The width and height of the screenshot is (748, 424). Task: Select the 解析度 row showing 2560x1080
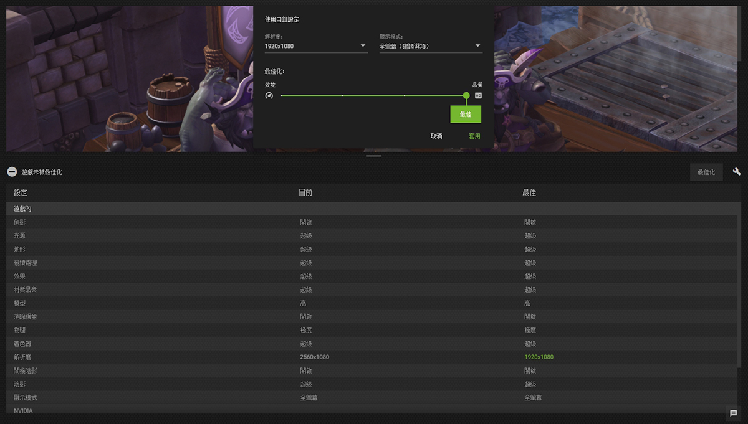pos(314,357)
